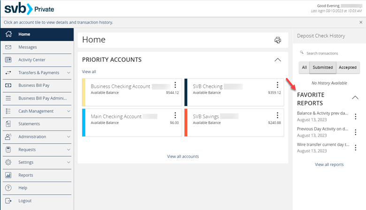This screenshot has width=366, height=210.
Task: Click the Logout exit icon
Action: pyautogui.click(x=8, y=201)
